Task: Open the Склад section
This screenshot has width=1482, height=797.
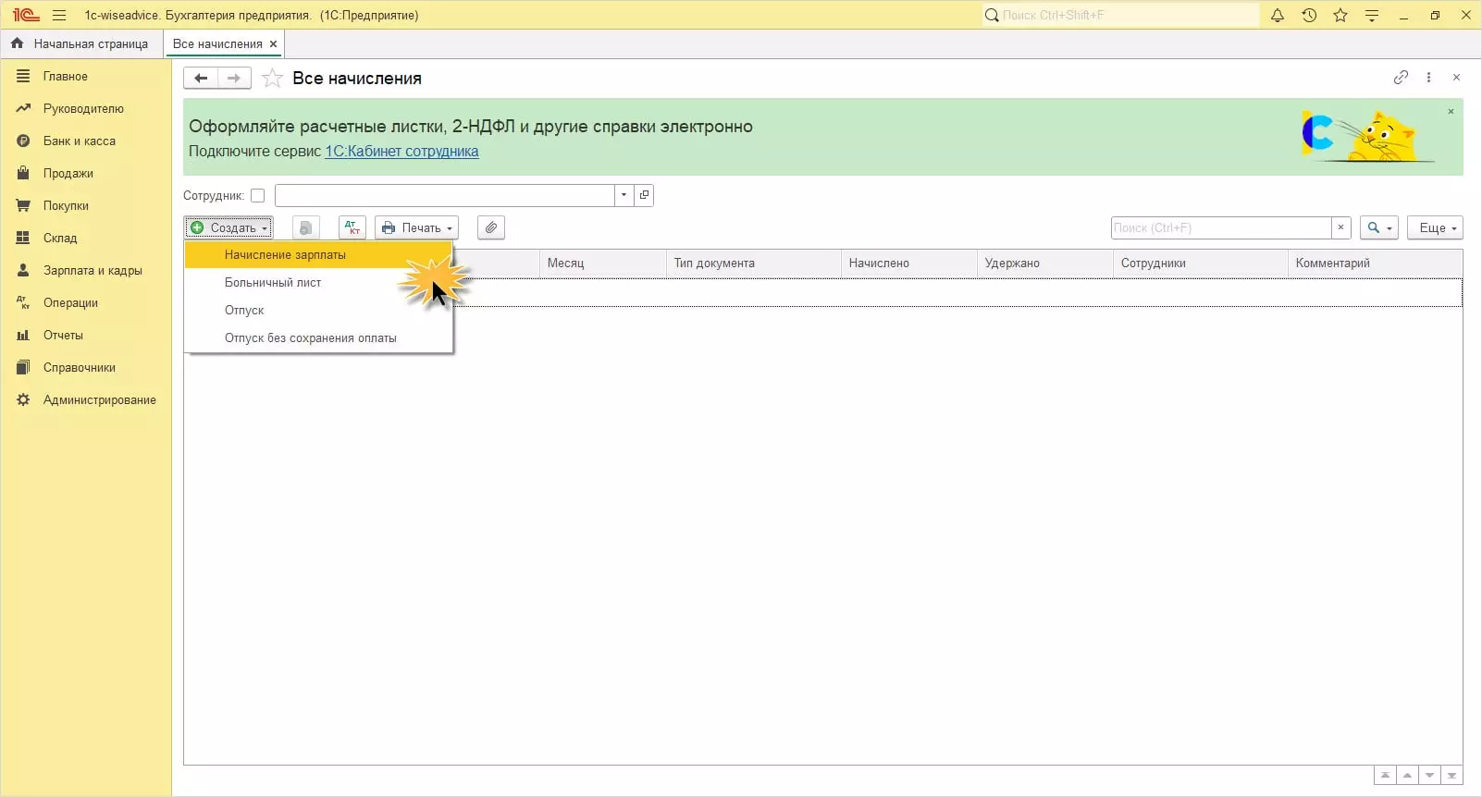Action: point(60,238)
